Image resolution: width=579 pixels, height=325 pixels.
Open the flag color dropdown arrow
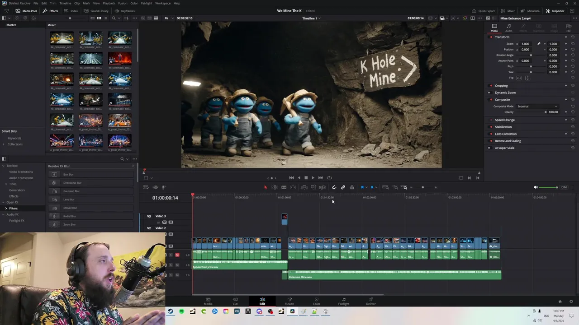[366, 187]
